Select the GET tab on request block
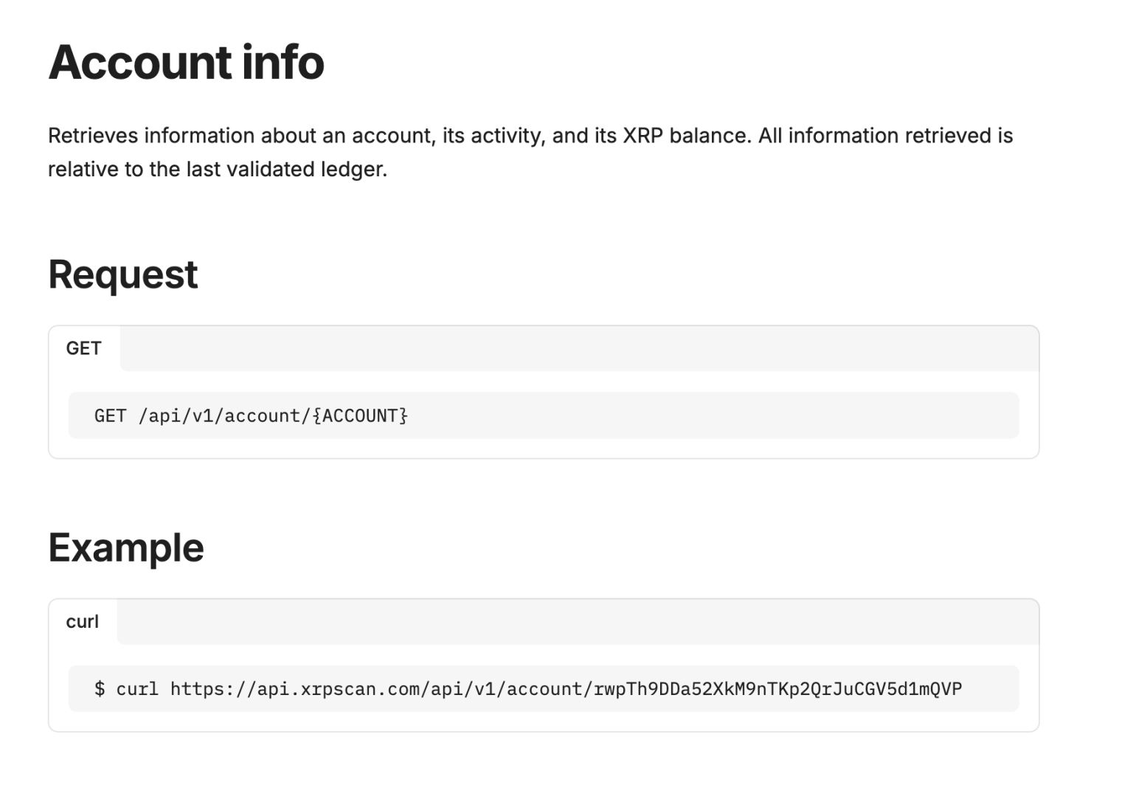 (83, 348)
